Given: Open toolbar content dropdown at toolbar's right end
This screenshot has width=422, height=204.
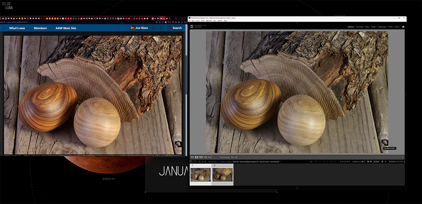Looking at the screenshot, I should pyautogui.click(x=403, y=157).
